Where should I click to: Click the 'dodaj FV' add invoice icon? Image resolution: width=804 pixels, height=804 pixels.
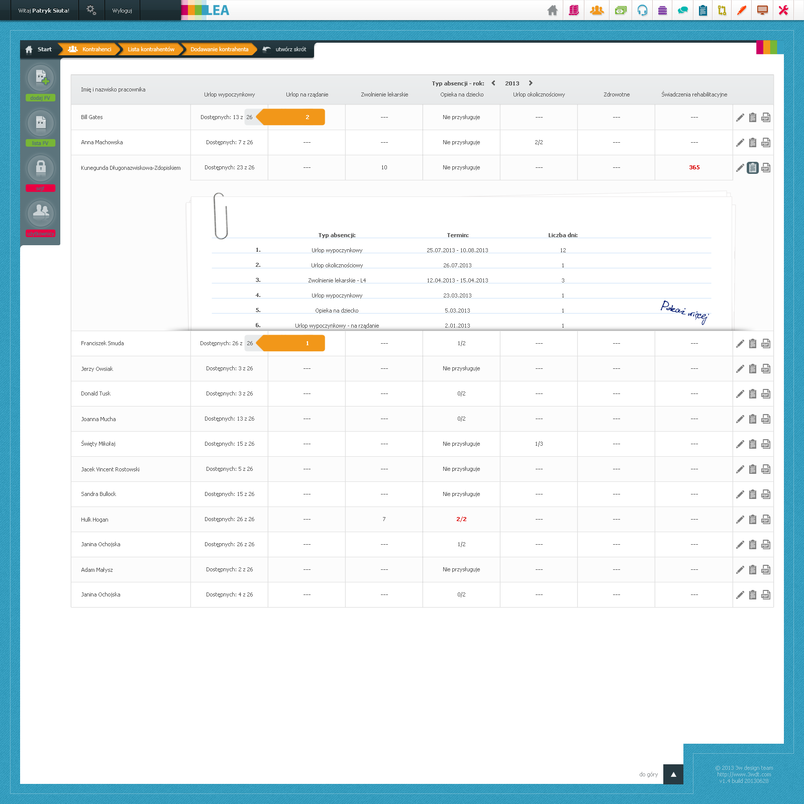click(x=41, y=78)
